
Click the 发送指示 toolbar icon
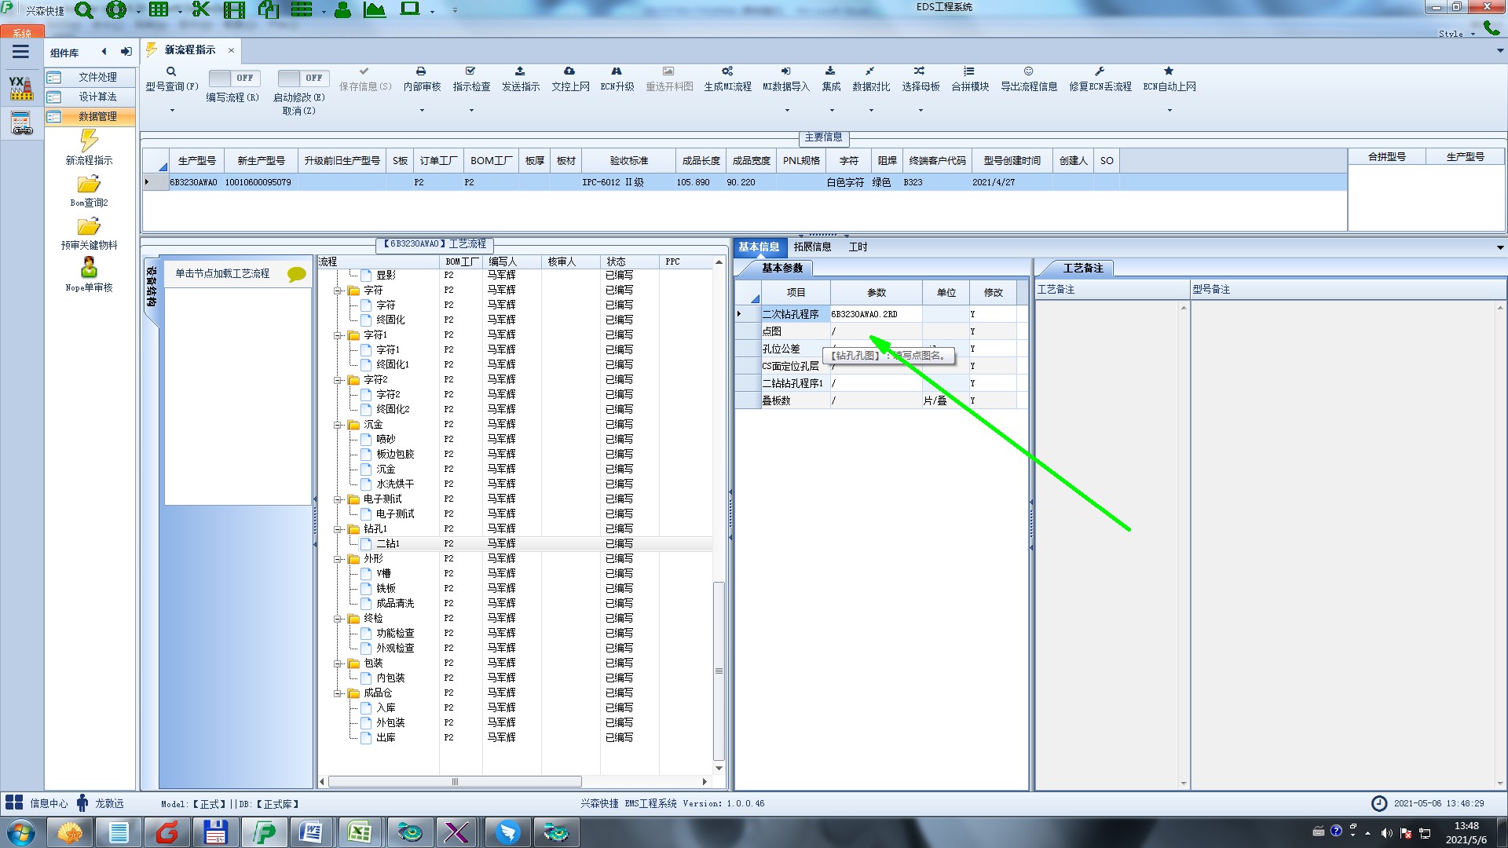point(520,71)
